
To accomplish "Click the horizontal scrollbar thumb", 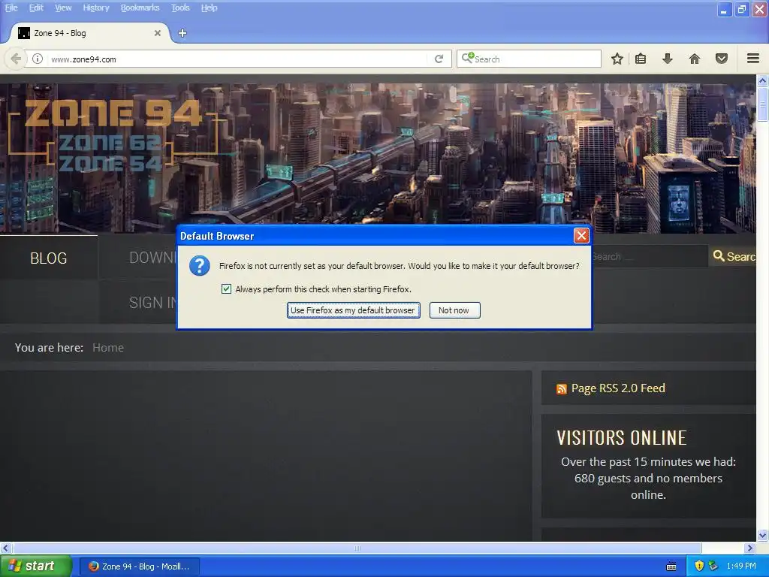I will [x=357, y=548].
